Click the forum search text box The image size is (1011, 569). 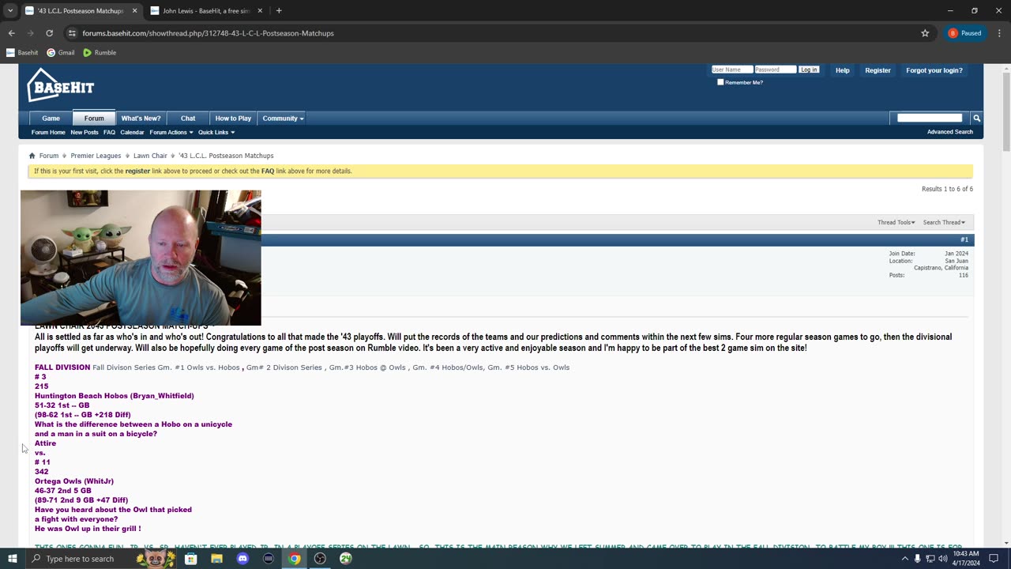(930, 118)
